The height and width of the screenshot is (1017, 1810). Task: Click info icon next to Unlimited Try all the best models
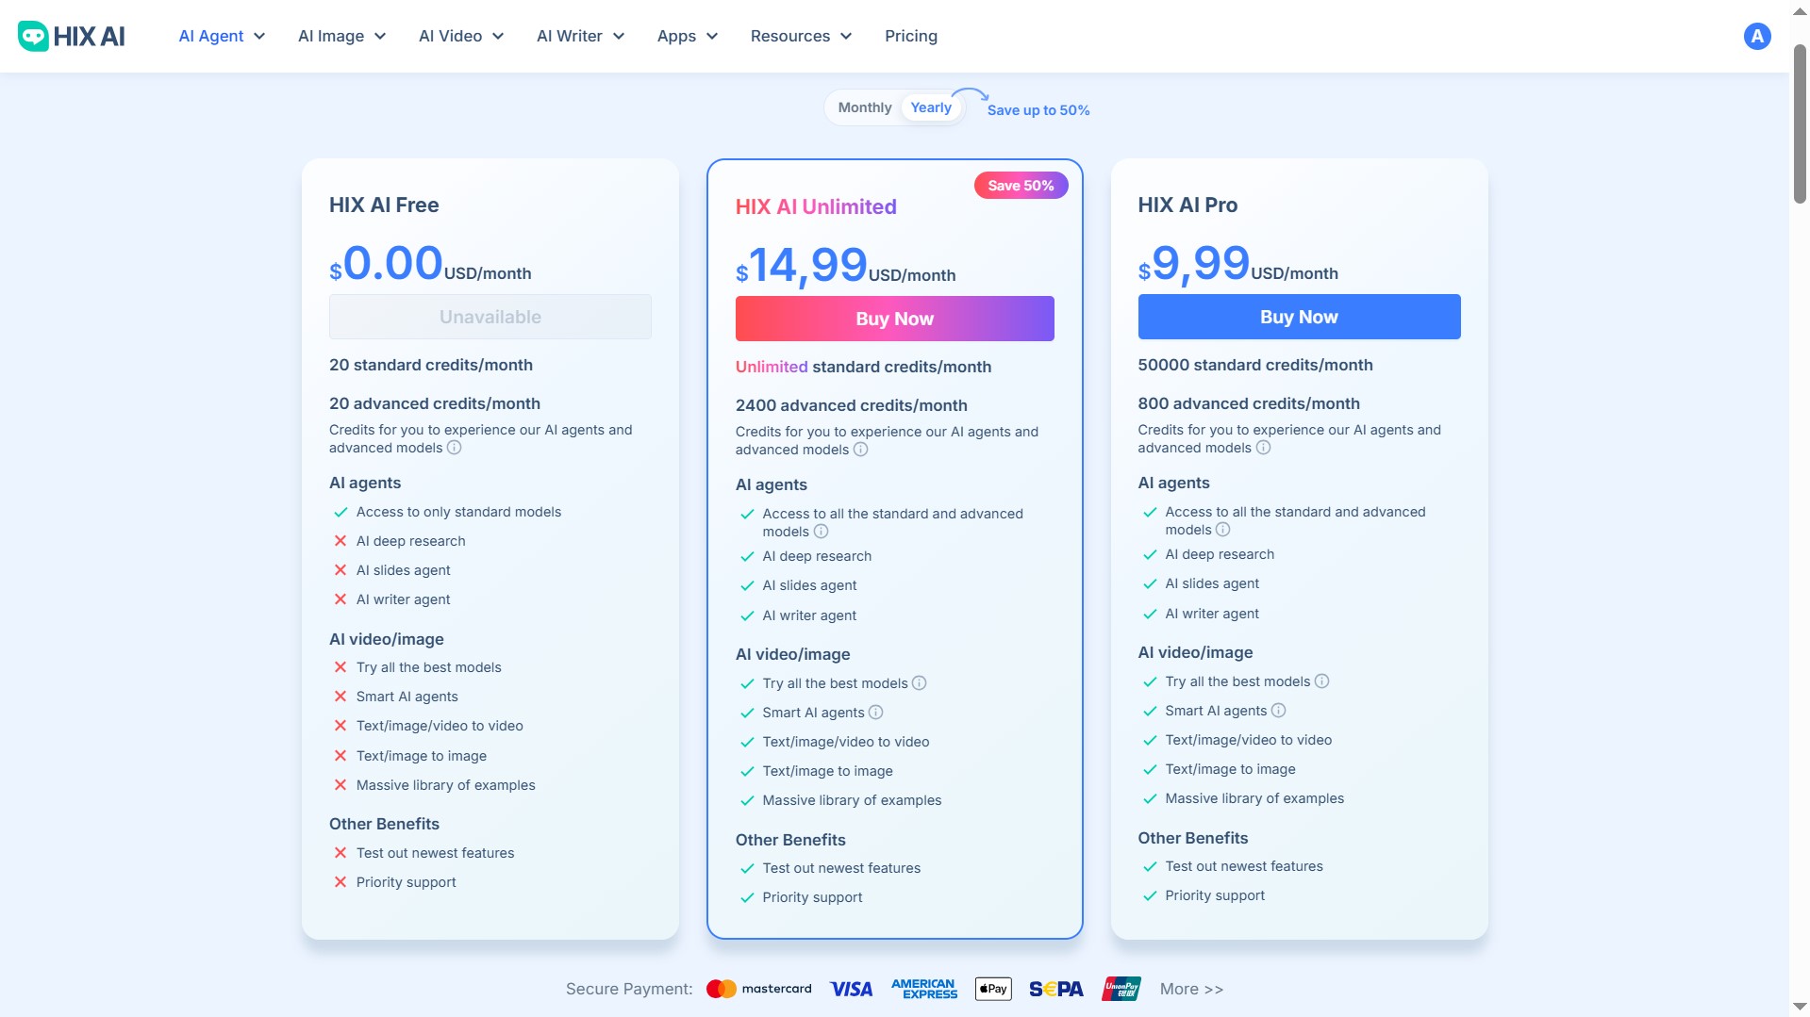coord(919,683)
